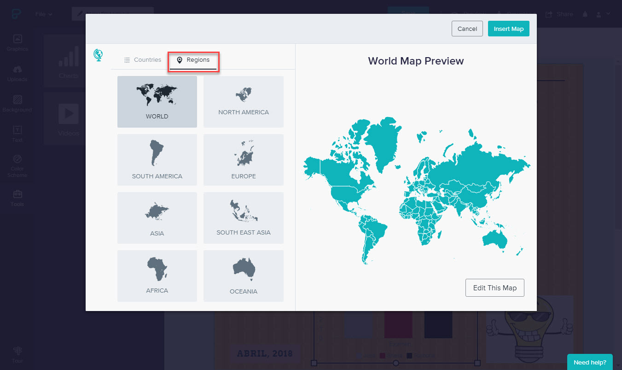Choose the World map region

pos(157,101)
